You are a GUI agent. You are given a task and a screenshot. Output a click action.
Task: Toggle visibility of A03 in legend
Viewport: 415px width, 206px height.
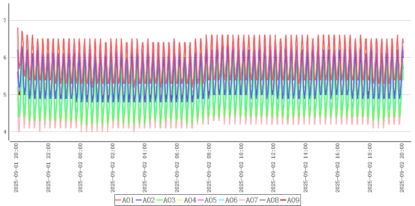point(166,200)
